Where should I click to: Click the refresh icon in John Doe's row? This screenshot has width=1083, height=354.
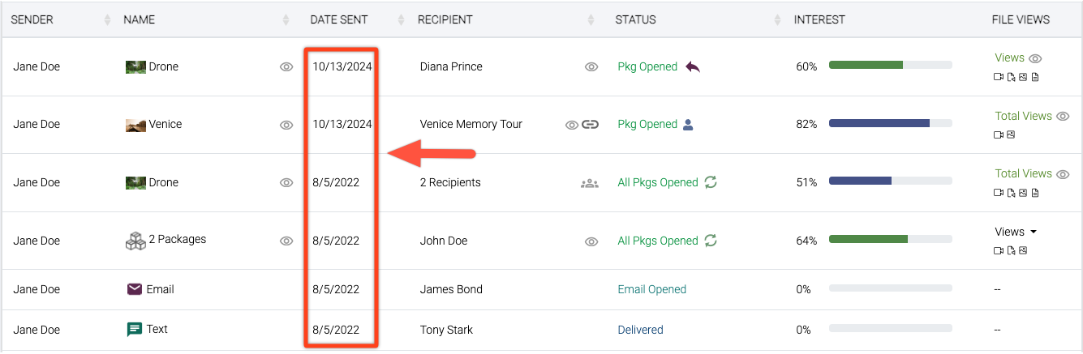(x=711, y=241)
